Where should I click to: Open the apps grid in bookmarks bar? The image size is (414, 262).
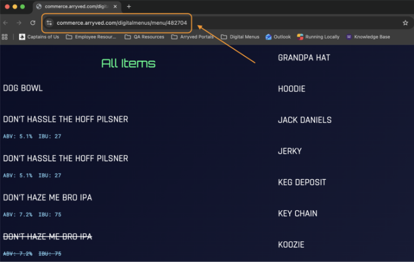[5, 37]
